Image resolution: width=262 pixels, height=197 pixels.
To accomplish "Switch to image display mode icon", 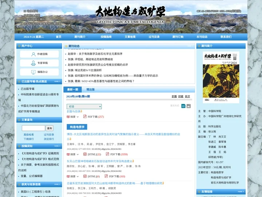I will coord(188,106).
